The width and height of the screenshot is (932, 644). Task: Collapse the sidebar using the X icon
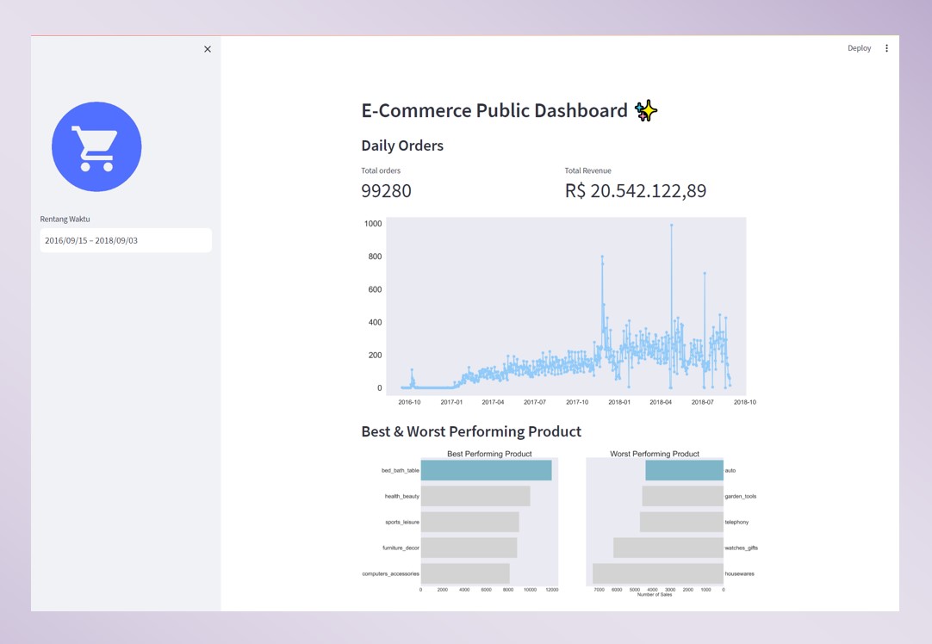(x=207, y=49)
